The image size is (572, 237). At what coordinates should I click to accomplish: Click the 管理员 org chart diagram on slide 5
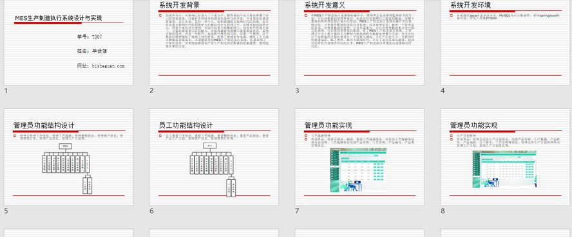coord(67,168)
